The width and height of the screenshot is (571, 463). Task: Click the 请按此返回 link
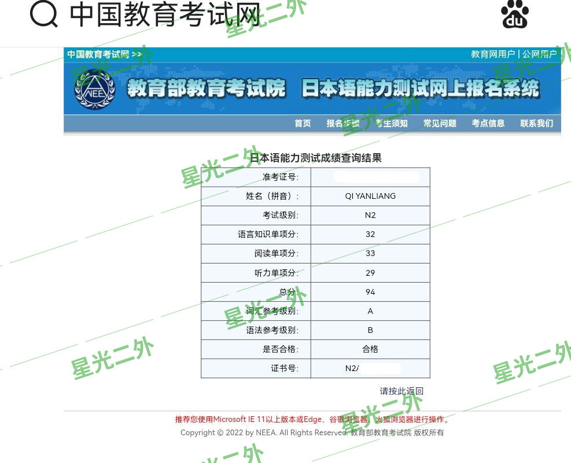(x=401, y=391)
